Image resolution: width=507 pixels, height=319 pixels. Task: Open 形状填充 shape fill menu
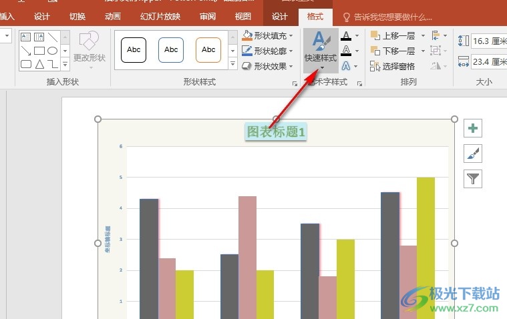point(267,35)
